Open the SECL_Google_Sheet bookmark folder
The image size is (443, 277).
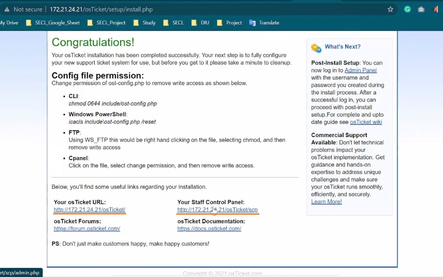point(53,23)
